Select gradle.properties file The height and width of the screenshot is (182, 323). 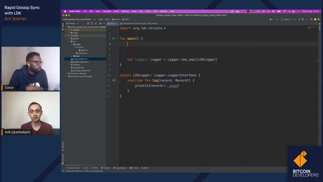pos(80,62)
